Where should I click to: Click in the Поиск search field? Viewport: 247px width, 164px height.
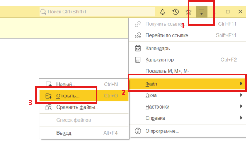(x=97, y=12)
